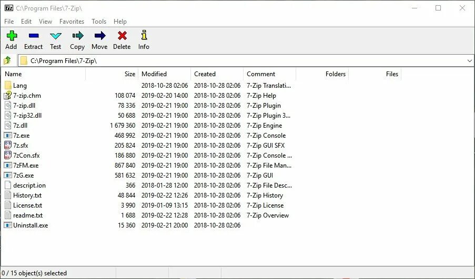The image size is (475, 279).
Task: Click the Copy arrow icon
Action: point(77,36)
